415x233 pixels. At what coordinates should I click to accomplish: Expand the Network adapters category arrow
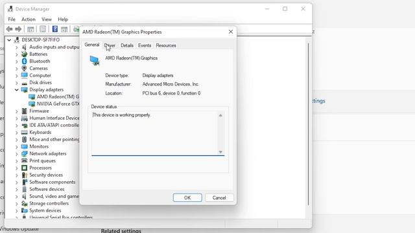17,154
